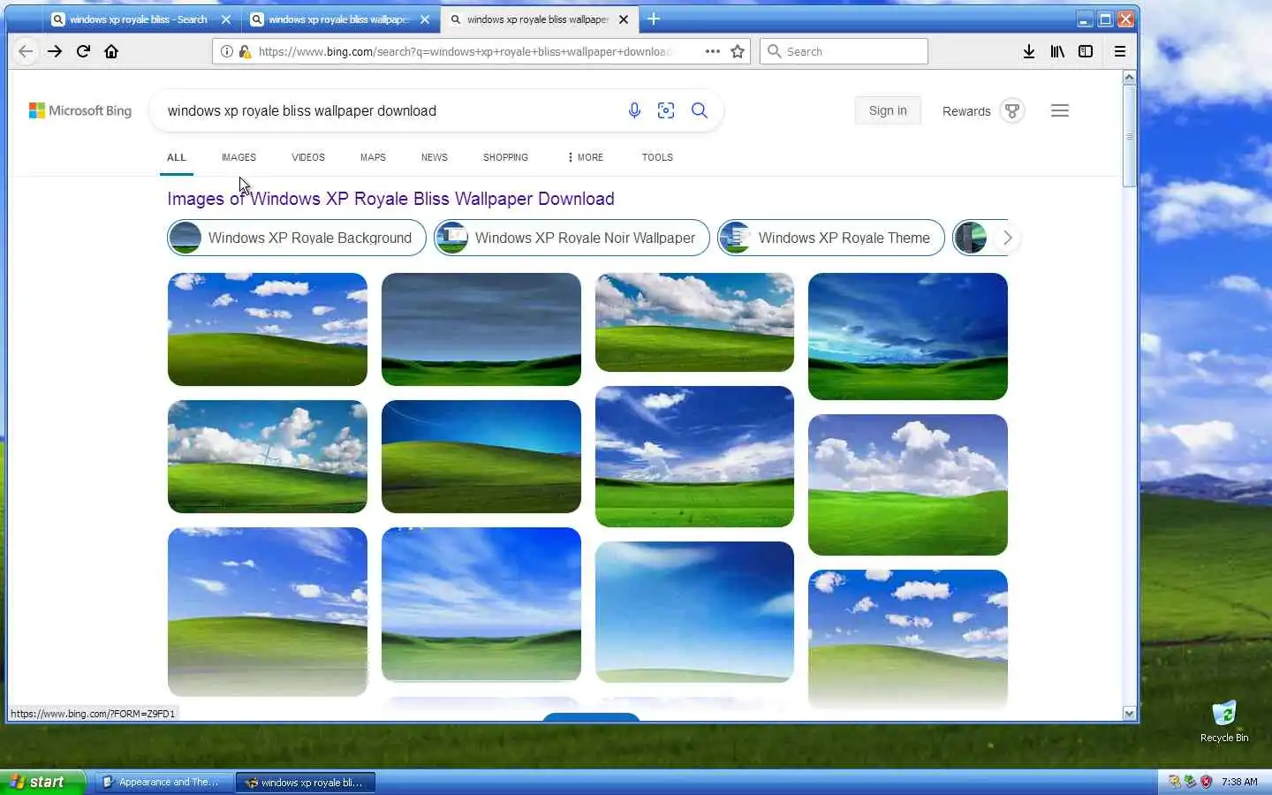1272x795 pixels.
Task: Close the active third tab
Action: point(624,19)
